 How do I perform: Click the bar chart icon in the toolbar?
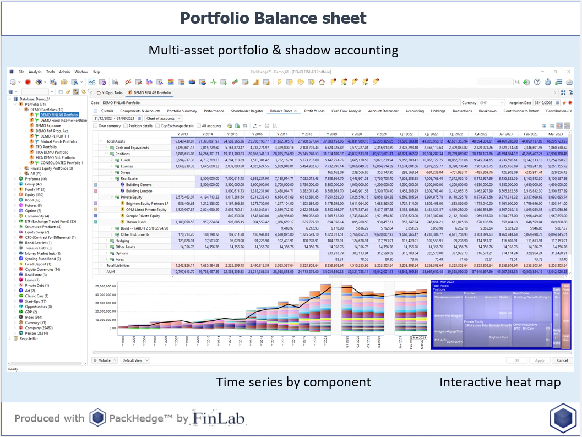pos(149,81)
